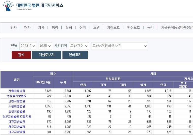Screen dimensions: 193x135
Task: Open the 민사 menu tab
Action: point(13,27)
